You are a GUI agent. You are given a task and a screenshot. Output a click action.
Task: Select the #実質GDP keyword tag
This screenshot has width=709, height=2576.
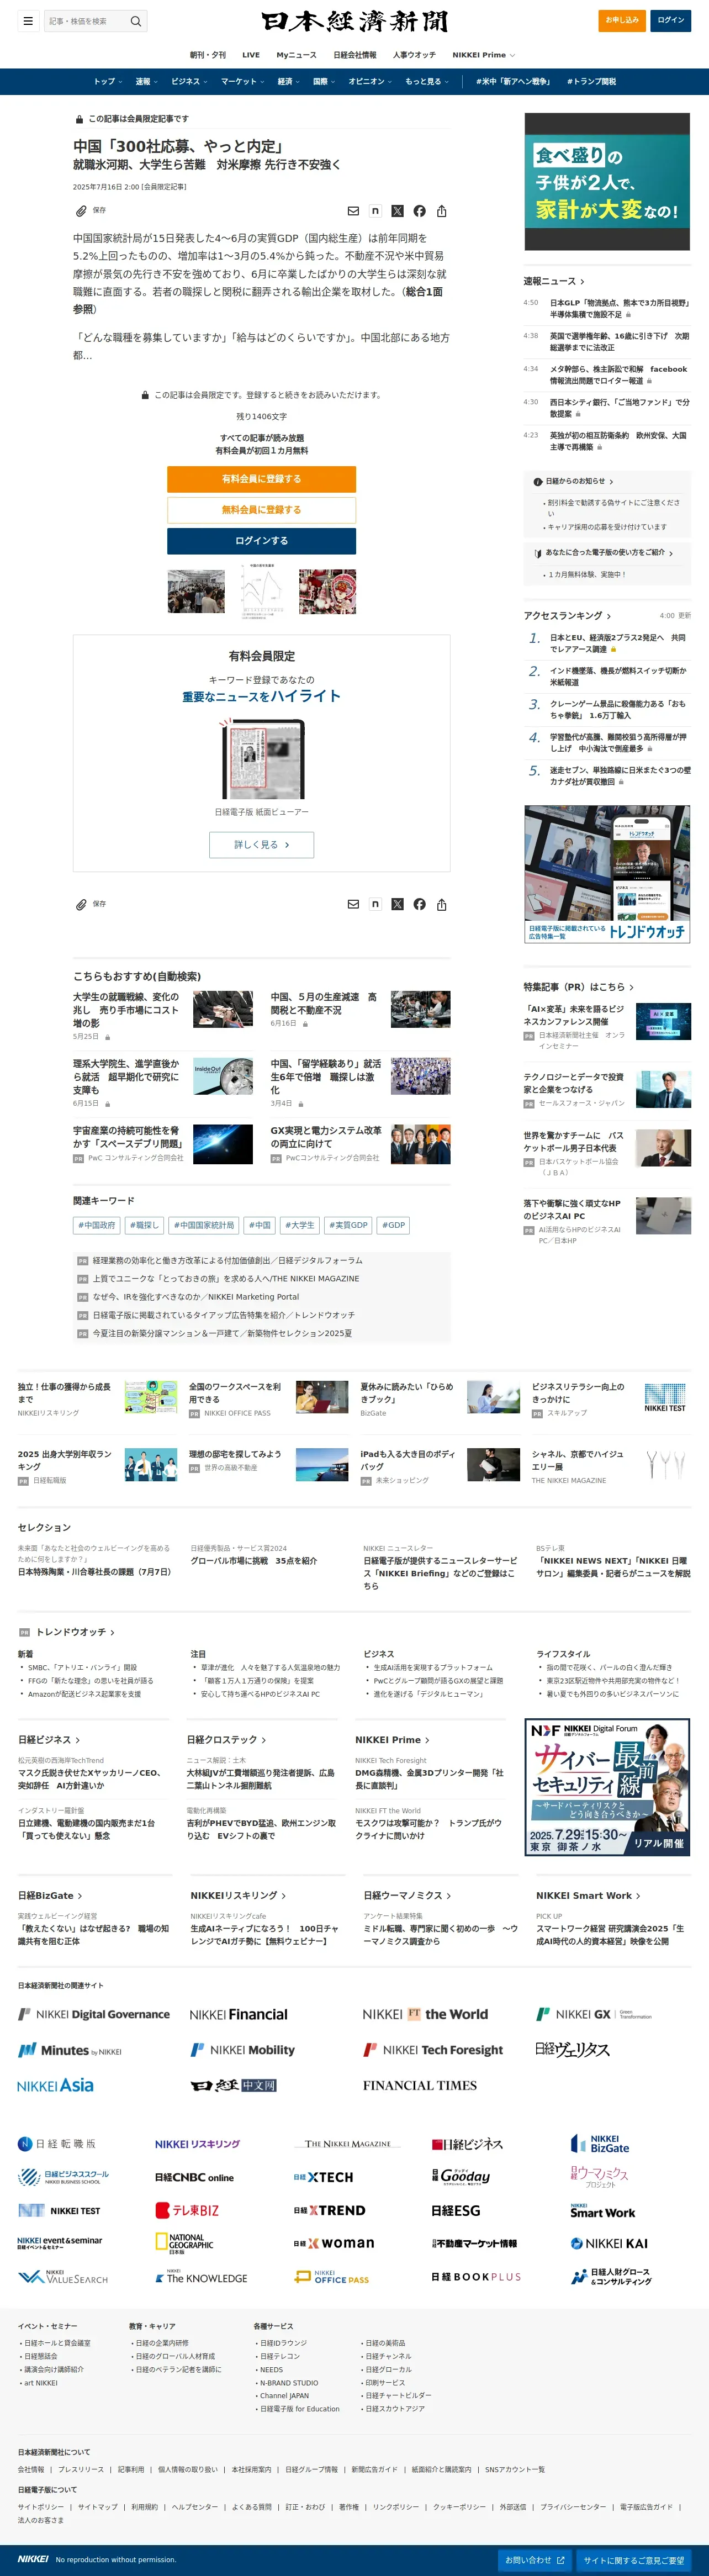point(349,1225)
